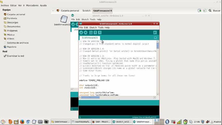Click the horizontal scroll-right arrow in editor
The image size is (222, 125).
(155, 97)
